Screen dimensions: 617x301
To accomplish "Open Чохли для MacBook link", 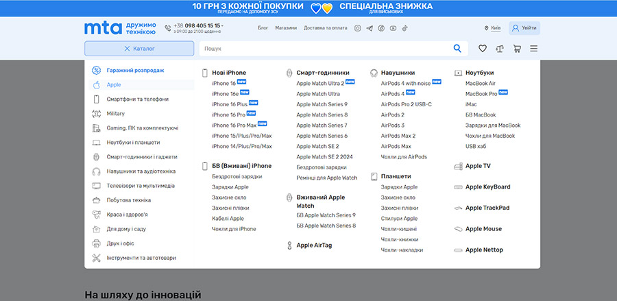I will 490,136.
